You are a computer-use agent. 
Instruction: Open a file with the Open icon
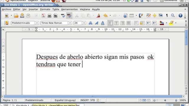(x=16, y=16)
